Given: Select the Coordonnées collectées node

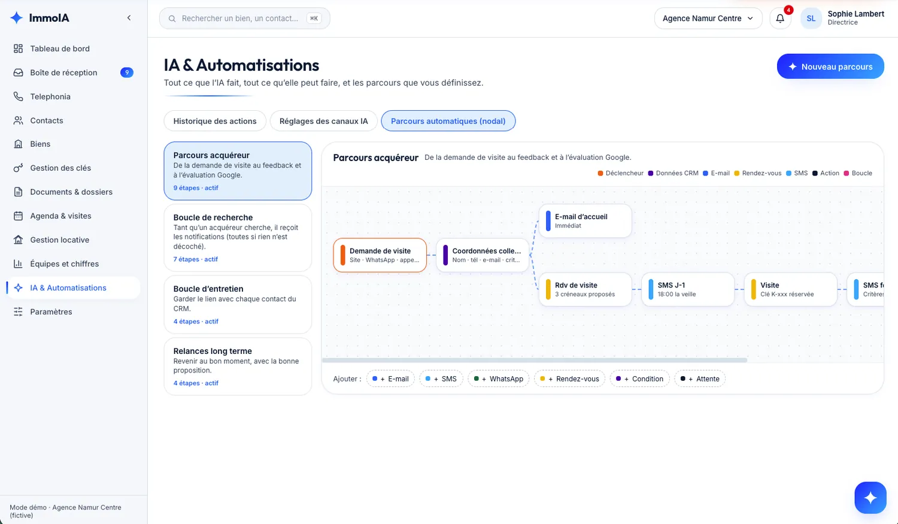Looking at the screenshot, I should (x=483, y=255).
